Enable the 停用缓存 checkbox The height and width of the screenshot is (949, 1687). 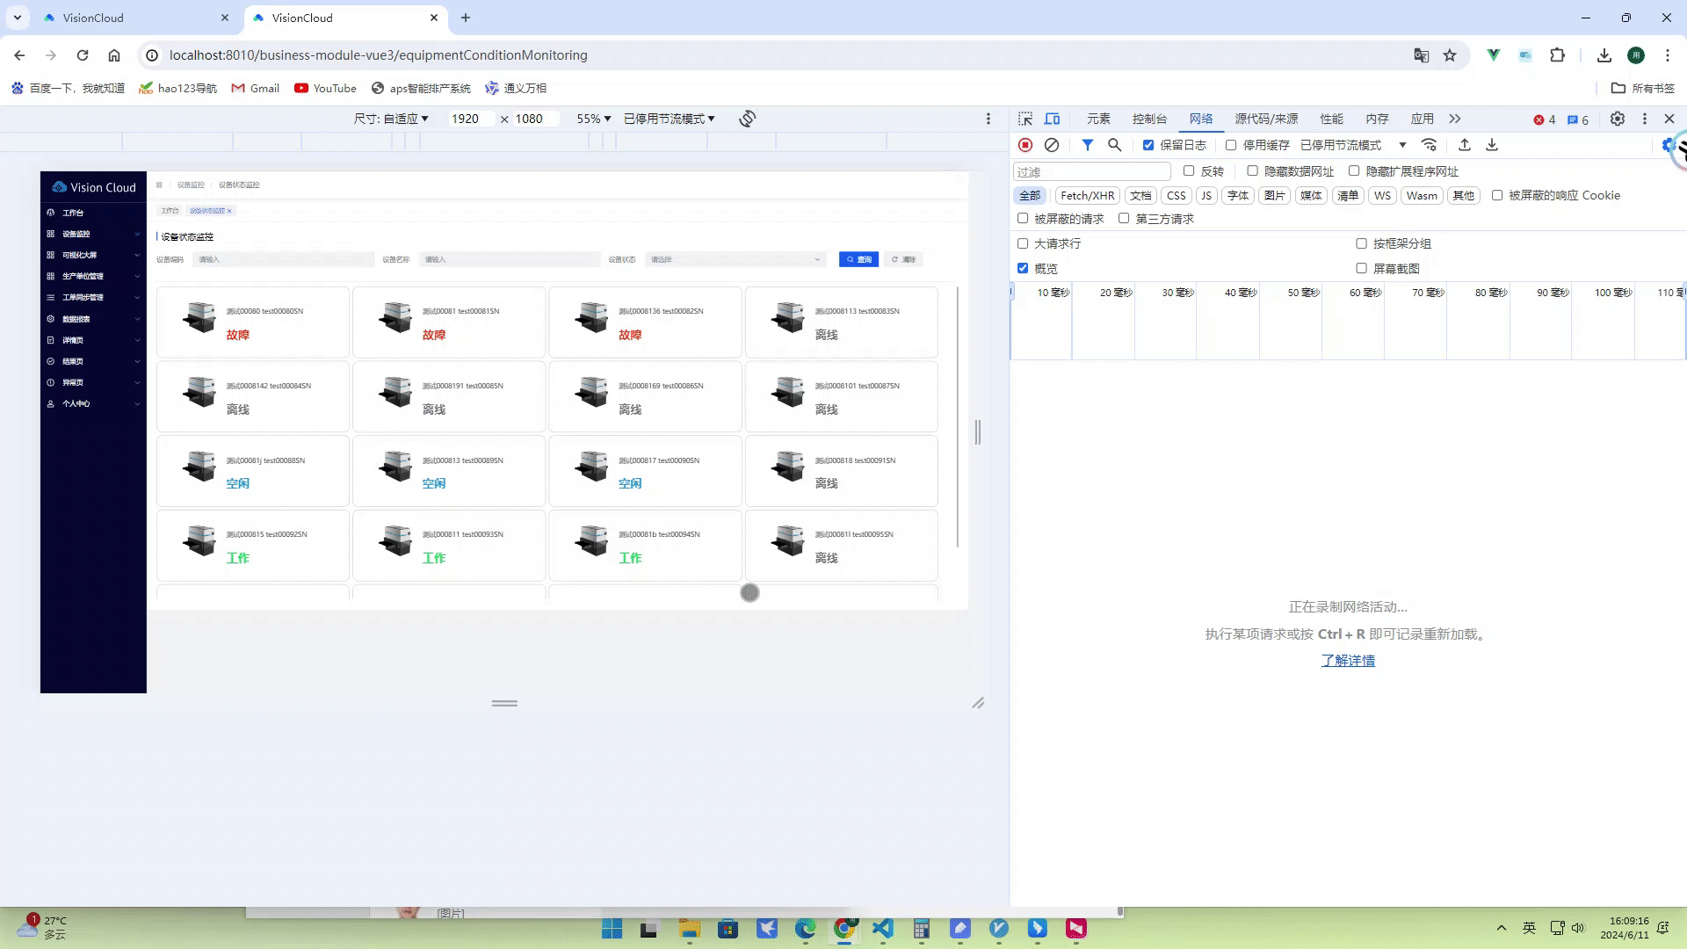[x=1231, y=145]
